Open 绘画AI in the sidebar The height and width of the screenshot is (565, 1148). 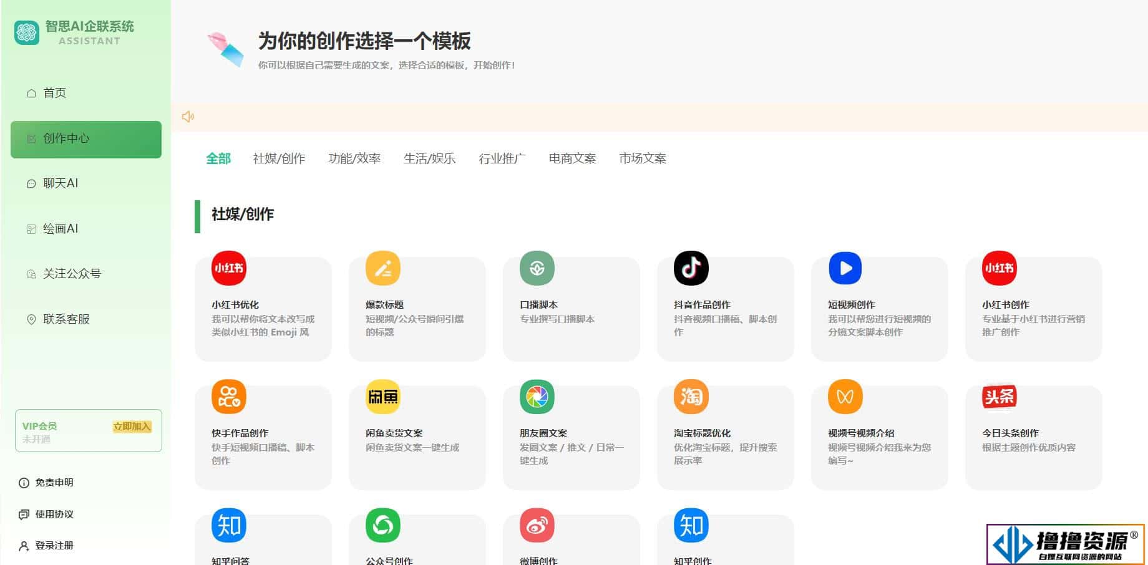(86, 229)
